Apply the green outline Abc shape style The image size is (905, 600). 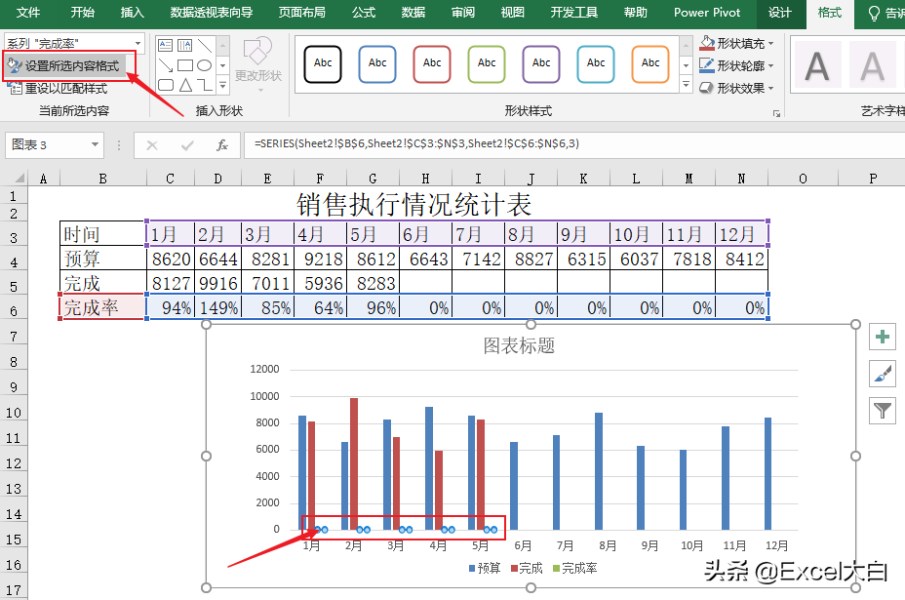(487, 63)
